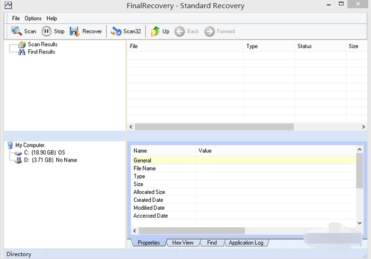The image size is (371, 259).
Task: Click properties panel horizontal scrollbar thumb
Action: (192, 231)
